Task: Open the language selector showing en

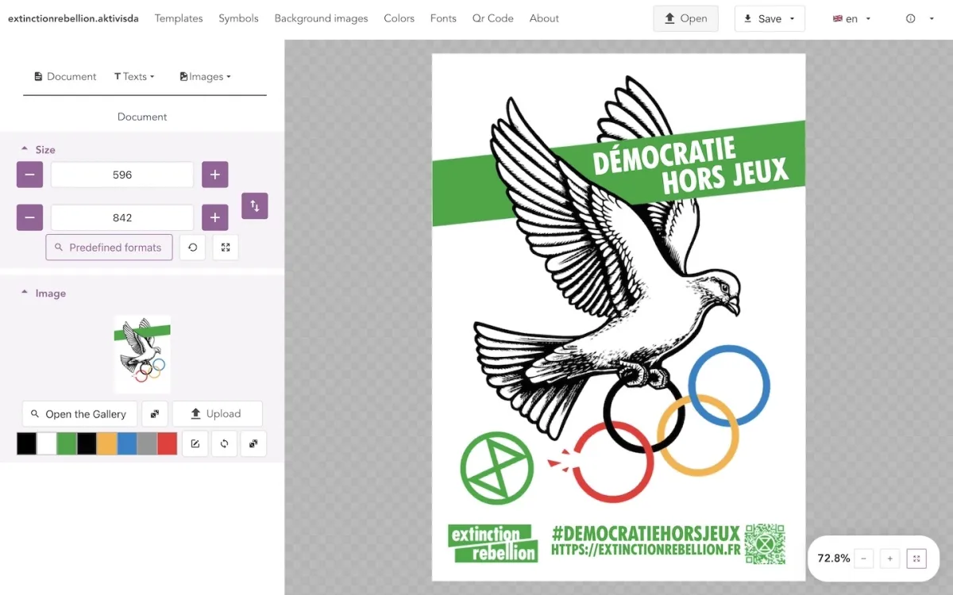Action: click(851, 18)
